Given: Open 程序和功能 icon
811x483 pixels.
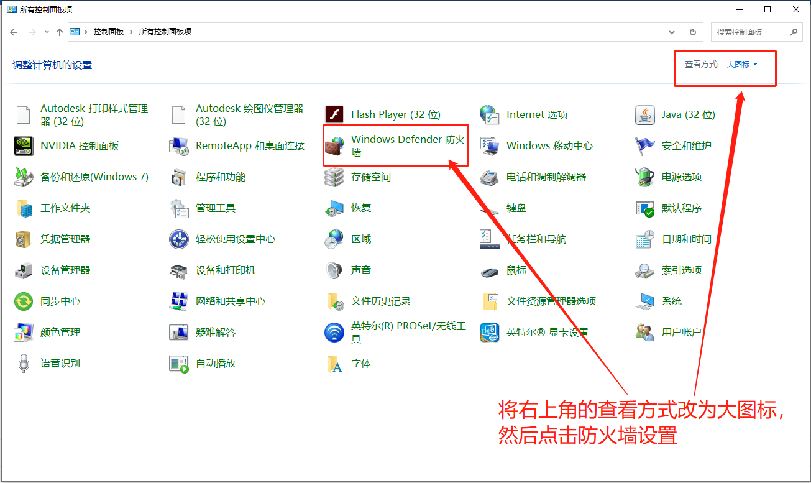Looking at the screenshot, I should [x=178, y=177].
